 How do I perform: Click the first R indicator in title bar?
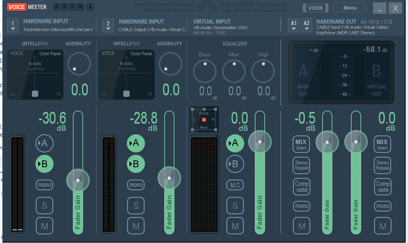(x=57, y=7)
